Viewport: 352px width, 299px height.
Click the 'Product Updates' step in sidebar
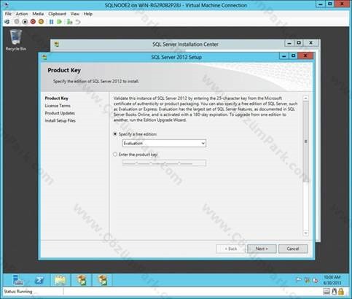coord(60,113)
